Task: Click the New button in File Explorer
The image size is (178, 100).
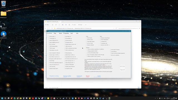Action: click(47, 25)
